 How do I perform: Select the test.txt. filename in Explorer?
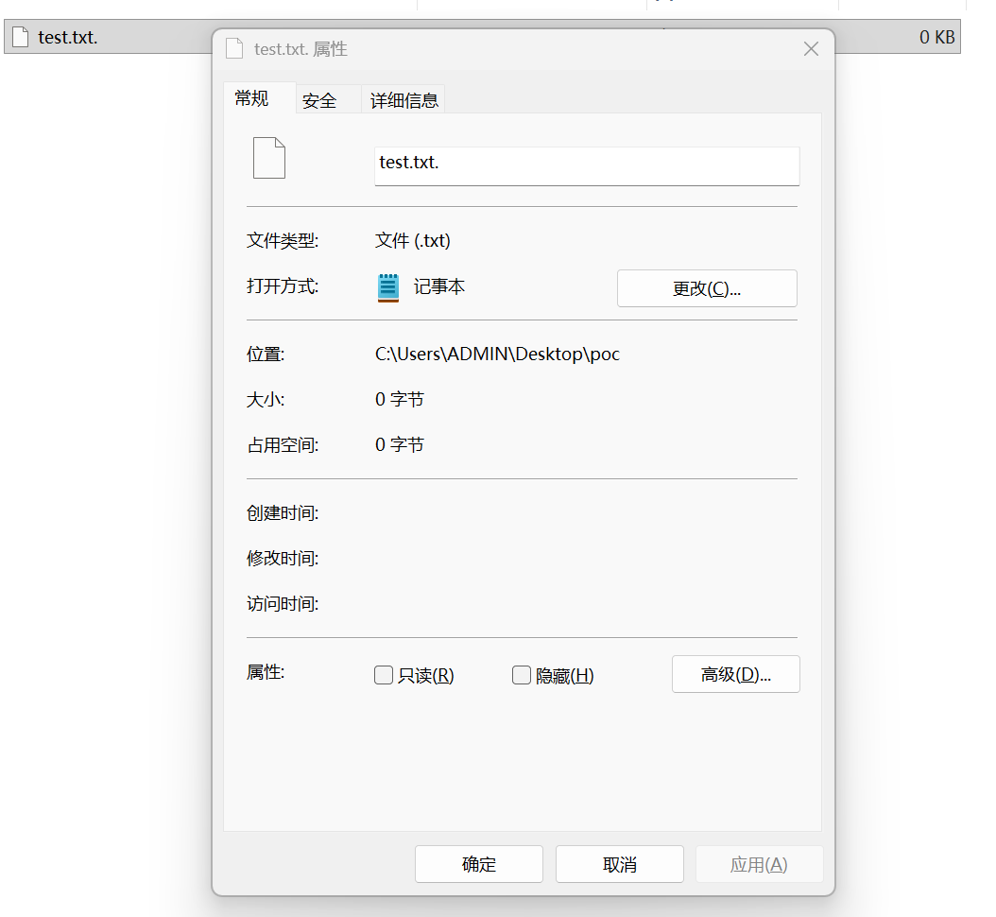pyautogui.click(x=68, y=38)
